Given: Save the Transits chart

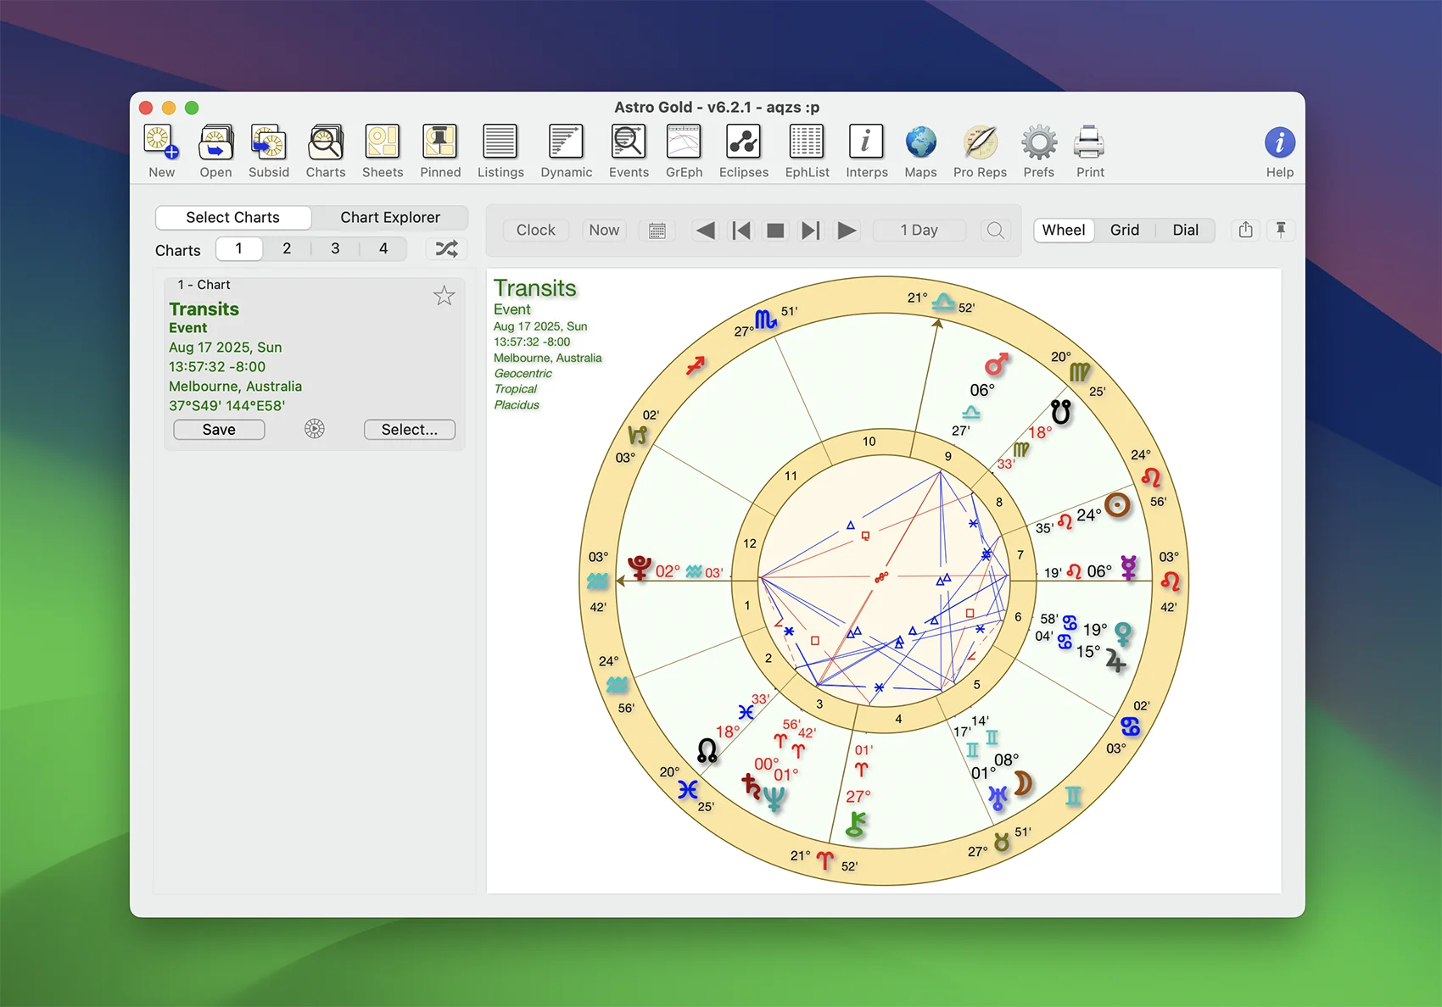Looking at the screenshot, I should click(219, 430).
